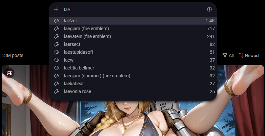
Task: Open the Newest sort dropdown
Action: tap(249, 55)
